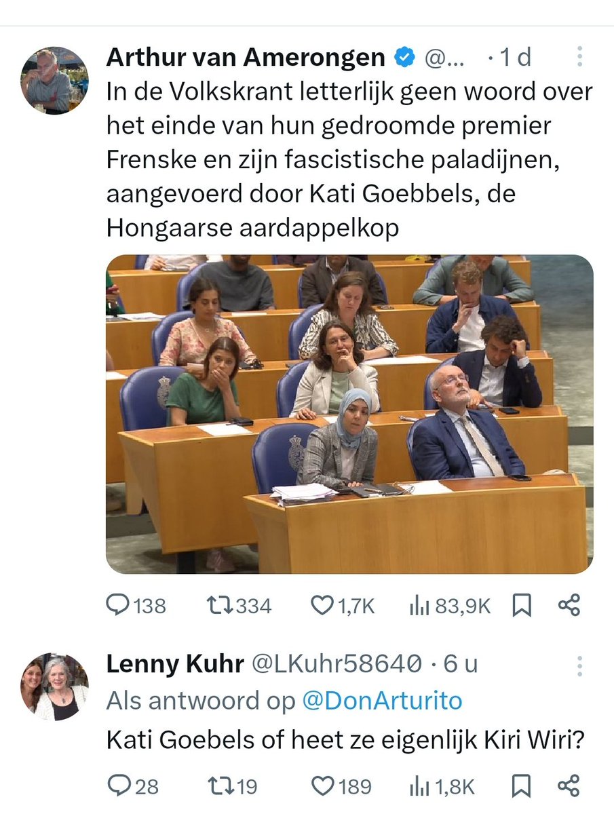This screenshot has width=614, height=814.
Task: Open more options on Lenny's reply
Action: coord(579,665)
